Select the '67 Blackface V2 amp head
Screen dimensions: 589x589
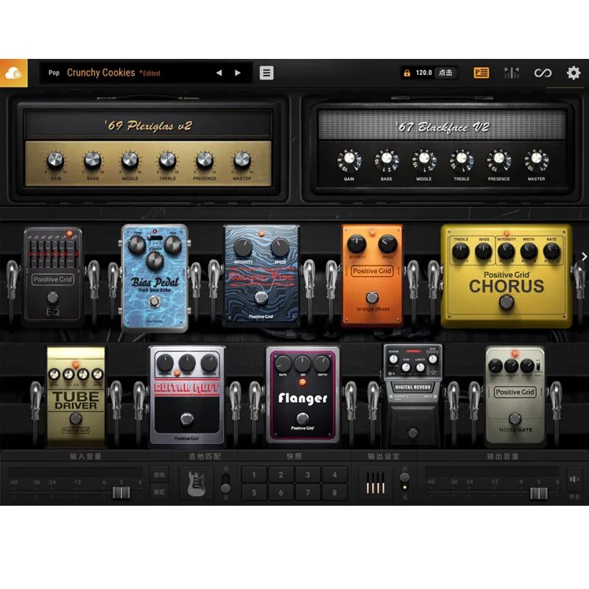442,148
